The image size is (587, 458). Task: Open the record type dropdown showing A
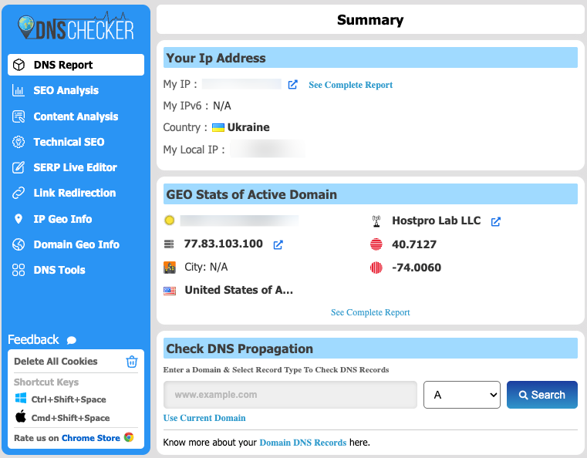[x=461, y=395]
